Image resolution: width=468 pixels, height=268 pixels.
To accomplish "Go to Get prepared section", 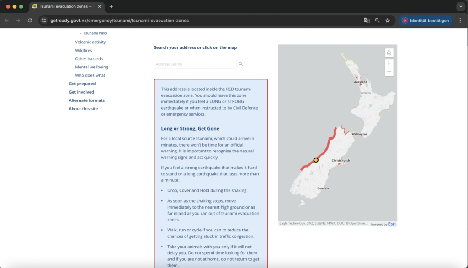I will click(x=82, y=84).
